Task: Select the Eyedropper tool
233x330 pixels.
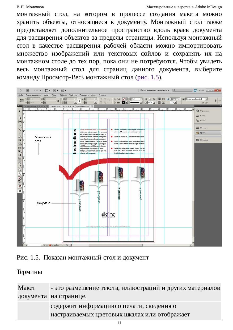Action: pyautogui.click(x=20, y=166)
